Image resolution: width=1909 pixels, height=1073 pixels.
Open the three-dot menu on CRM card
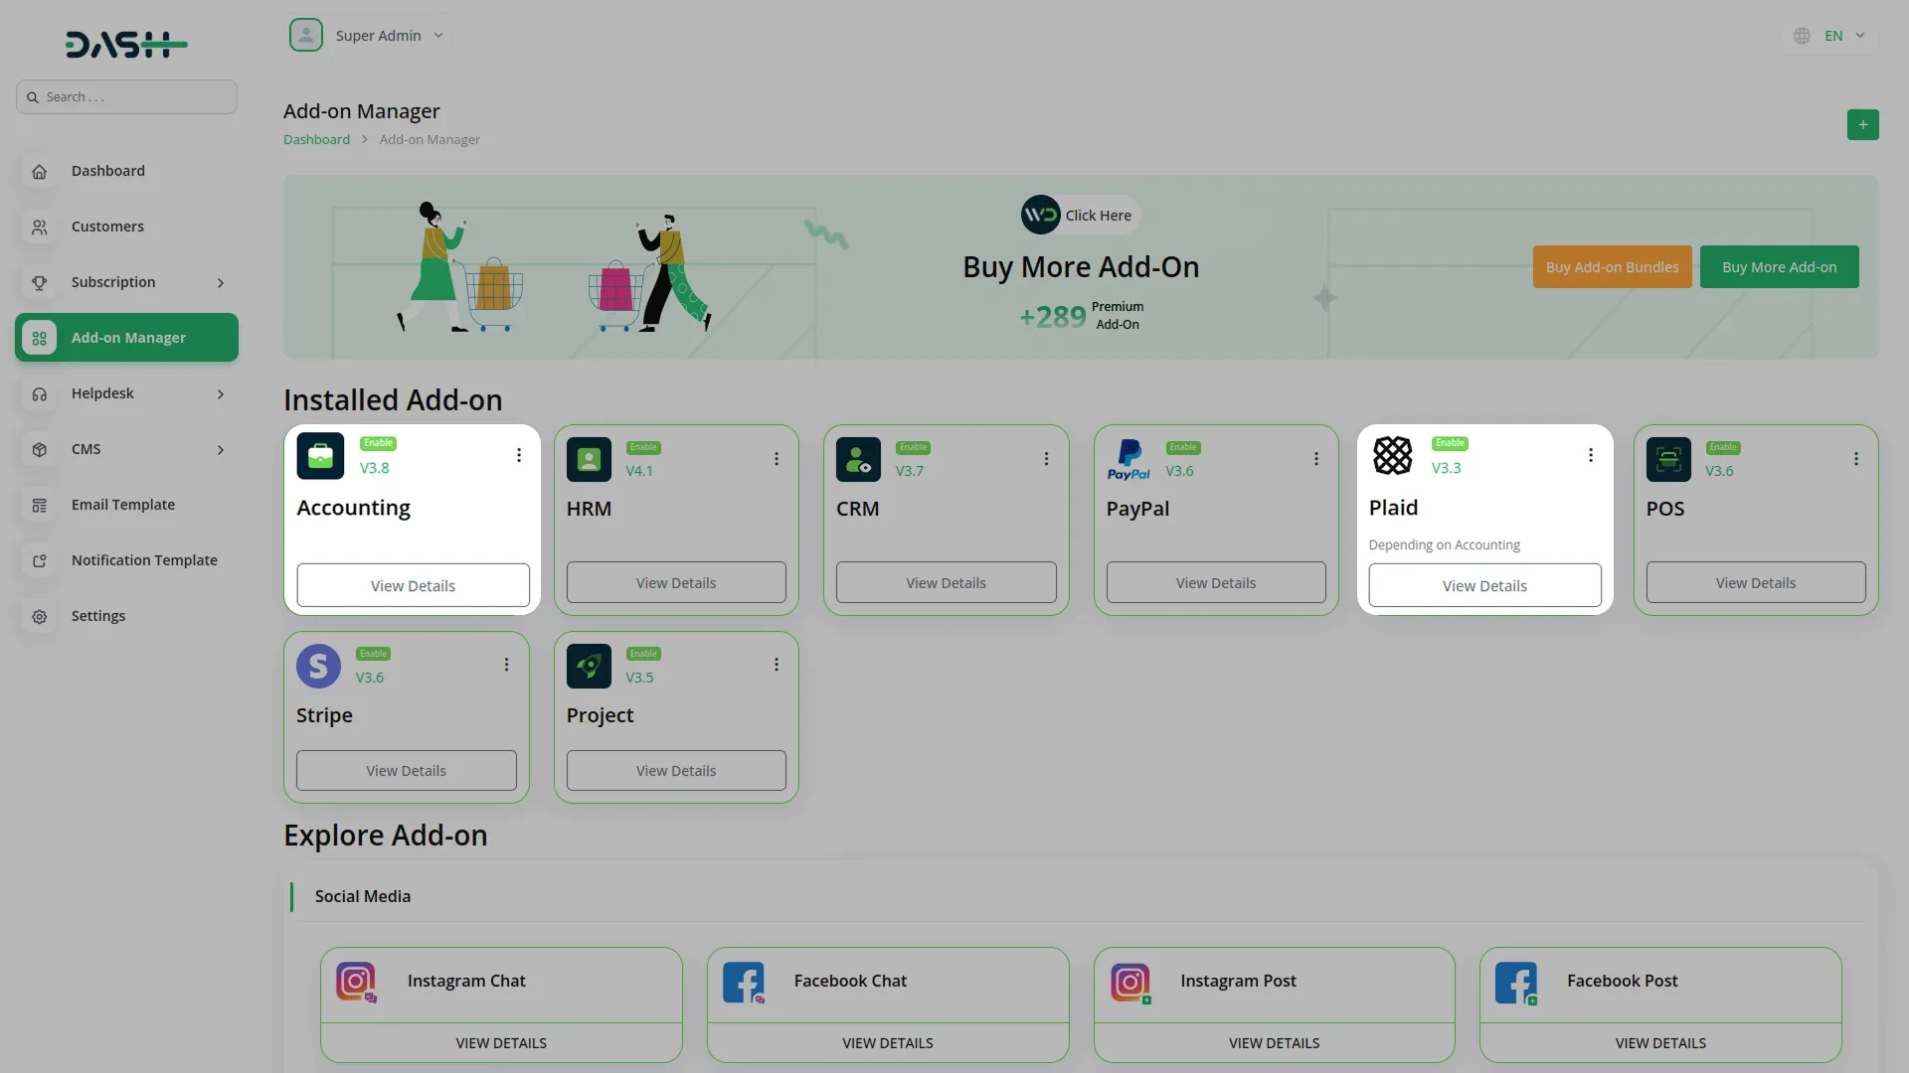click(x=1046, y=459)
